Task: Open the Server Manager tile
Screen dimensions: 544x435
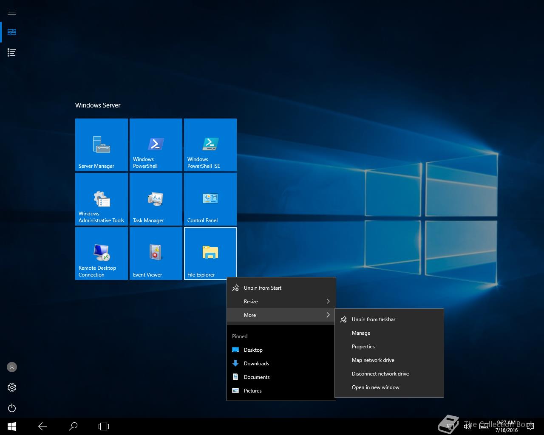Action: (102, 145)
